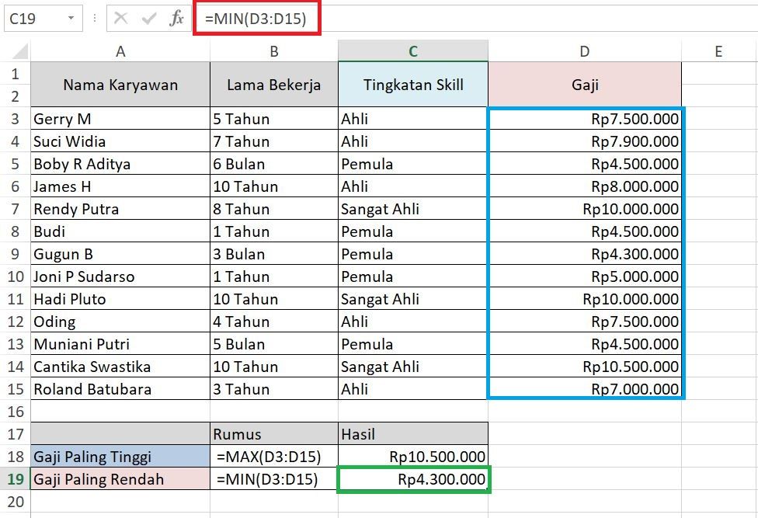Select the Sangat Ahli cell for Rendy Putra

pyautogui.click(x=412, y=208)
